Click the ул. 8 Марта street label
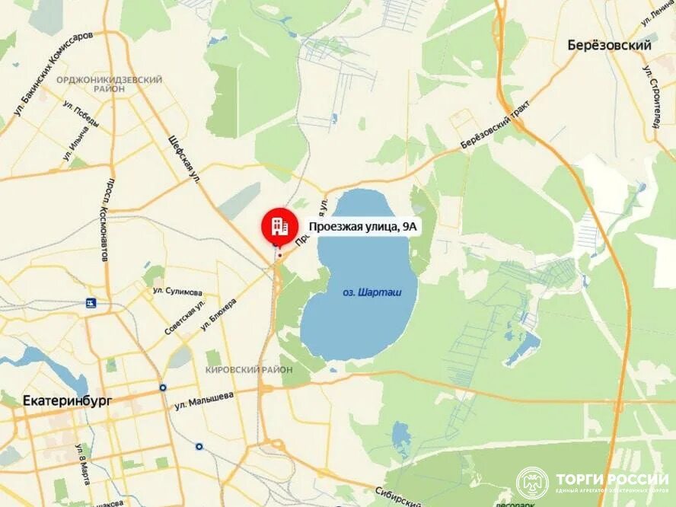This screenshot has height=507, width=676. click(x=83, y=464)
